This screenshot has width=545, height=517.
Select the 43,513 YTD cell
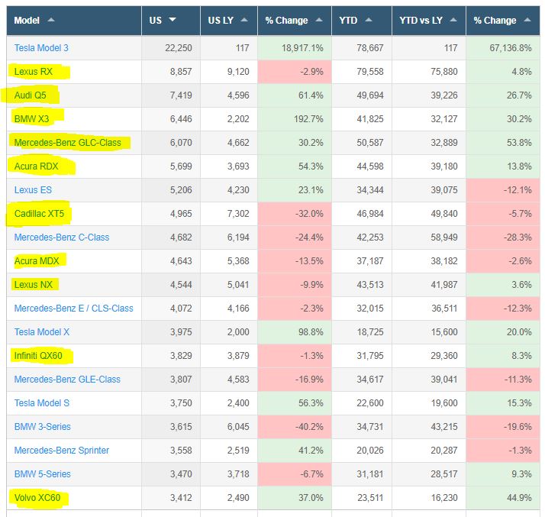[362, 284]
